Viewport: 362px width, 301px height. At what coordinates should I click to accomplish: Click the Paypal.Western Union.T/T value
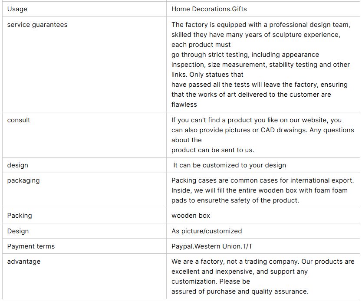[x=212, y=246]
